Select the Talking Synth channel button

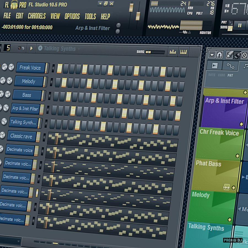(x=23, y=122)
